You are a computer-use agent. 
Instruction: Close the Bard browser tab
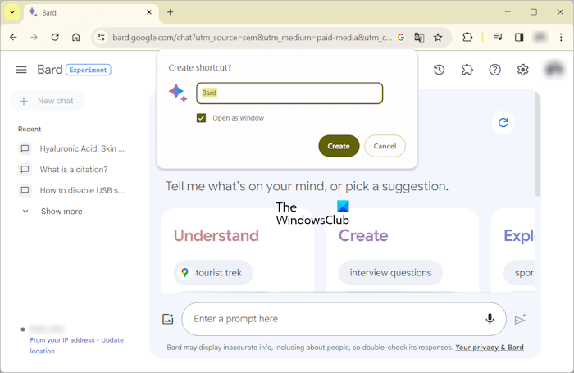[x=149, y=12]
